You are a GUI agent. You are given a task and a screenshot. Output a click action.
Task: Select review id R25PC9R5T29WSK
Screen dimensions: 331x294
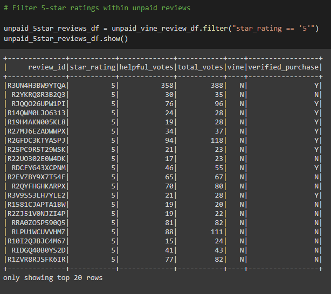pos(37,150)
